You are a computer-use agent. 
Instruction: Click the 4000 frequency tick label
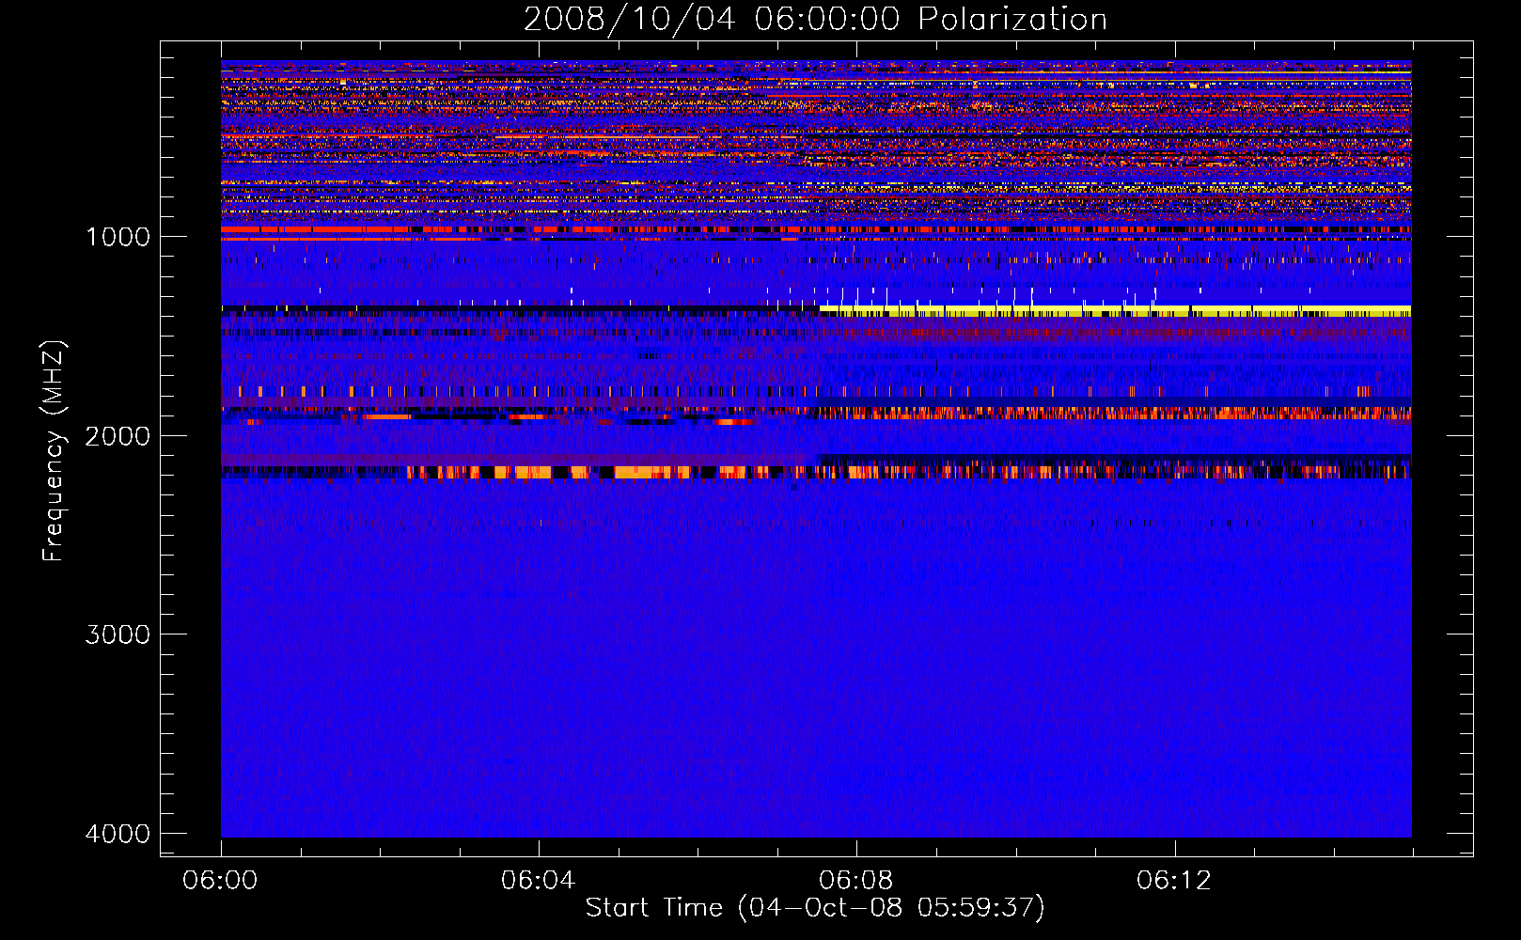118,834
